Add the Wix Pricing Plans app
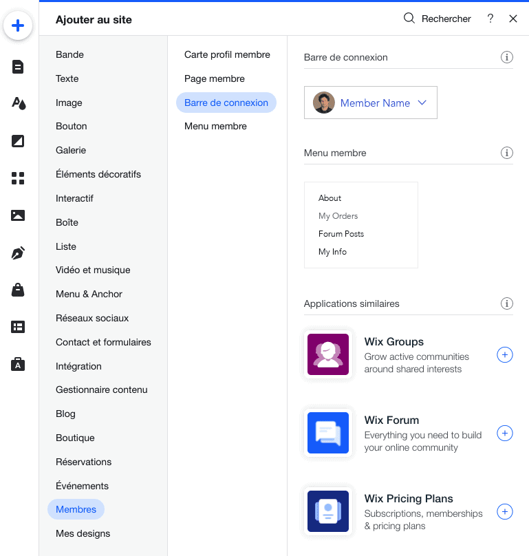Viewport: 529px width, 556px height. click(504, 512)
